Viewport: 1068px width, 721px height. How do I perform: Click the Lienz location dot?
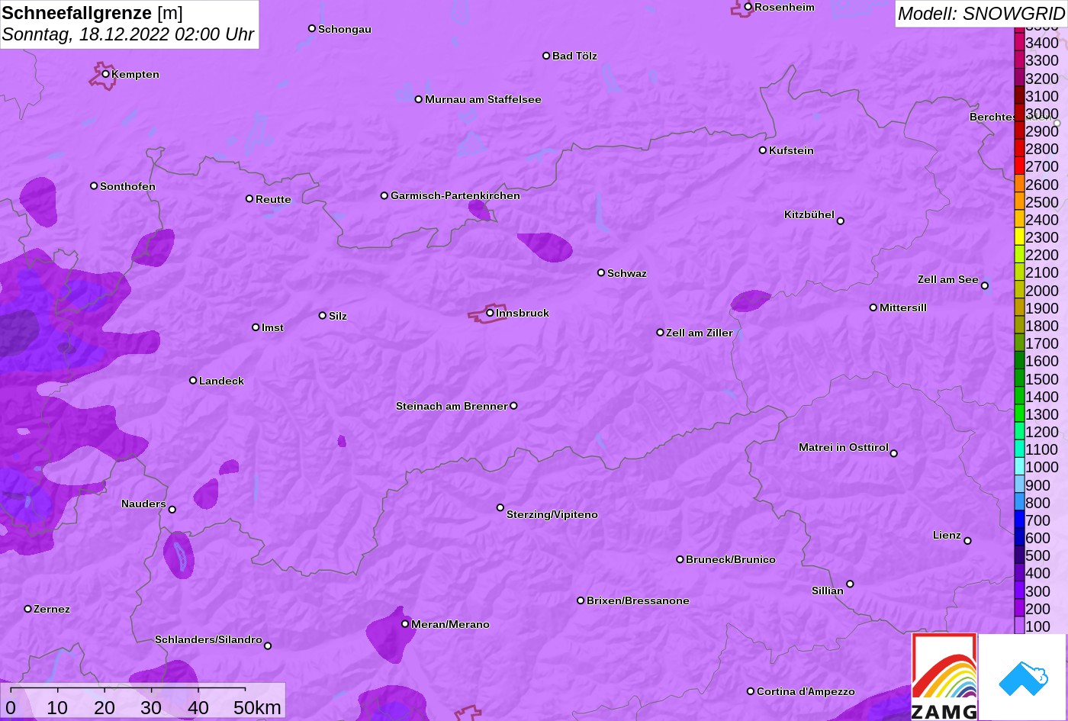(x=967, y=541)
